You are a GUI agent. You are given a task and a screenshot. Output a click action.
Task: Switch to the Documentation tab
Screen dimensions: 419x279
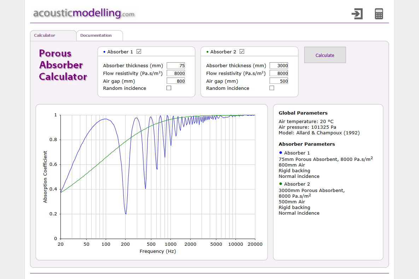96,35
